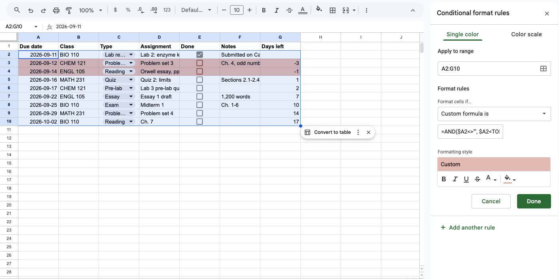Apply strikethrough in main toolbar
This screenshot has height=279, width=559.
(289, 10)
